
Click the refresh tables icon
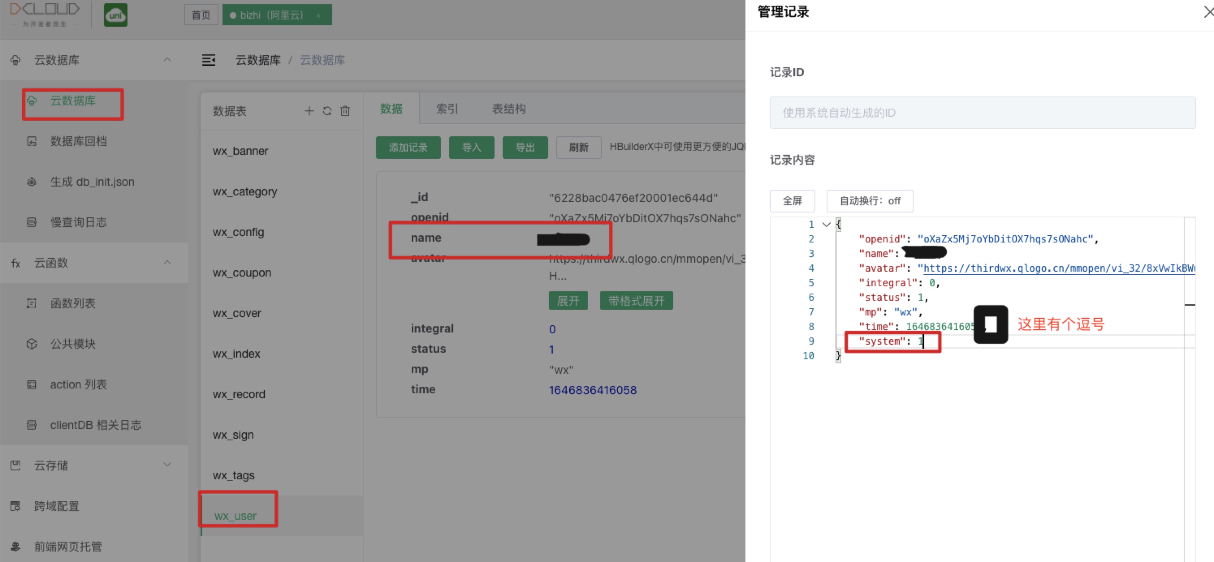pos(327,111)
